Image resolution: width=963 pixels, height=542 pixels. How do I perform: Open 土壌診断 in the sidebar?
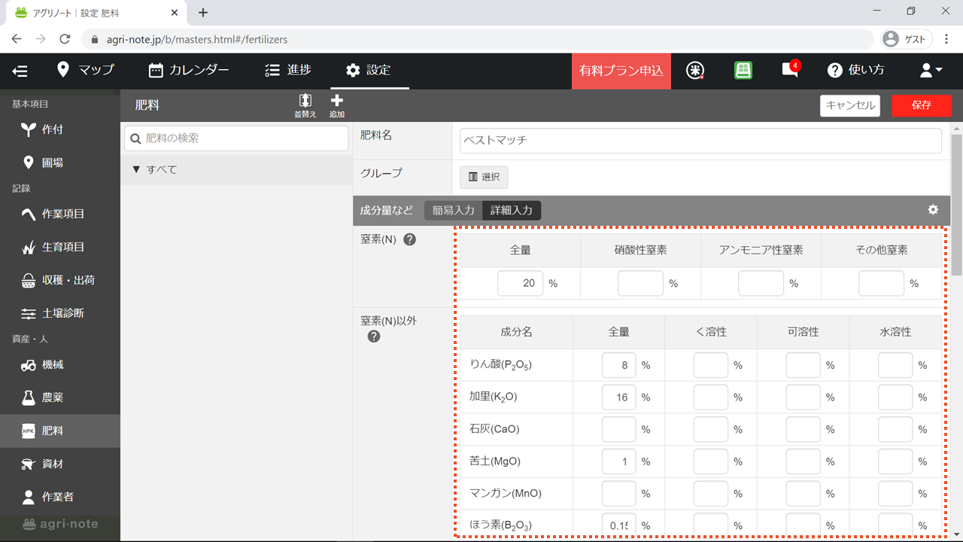60,313
